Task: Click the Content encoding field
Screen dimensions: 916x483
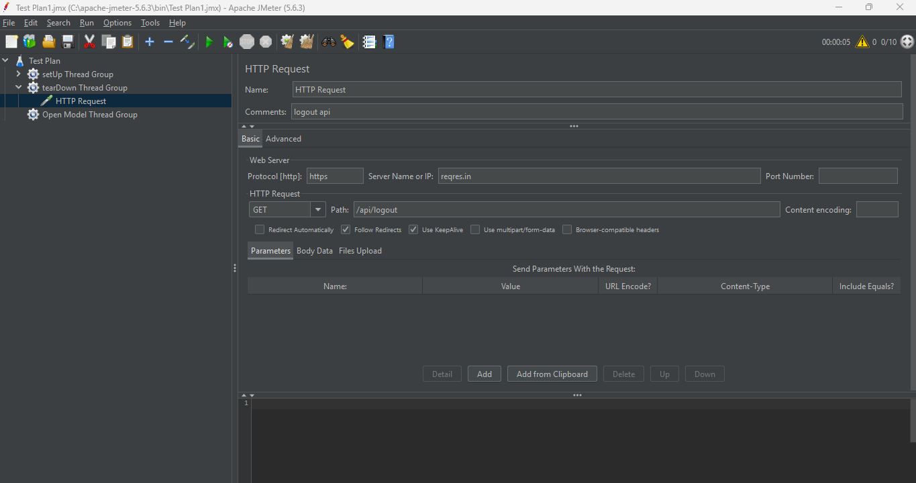Action: click(x=877, y=210)
